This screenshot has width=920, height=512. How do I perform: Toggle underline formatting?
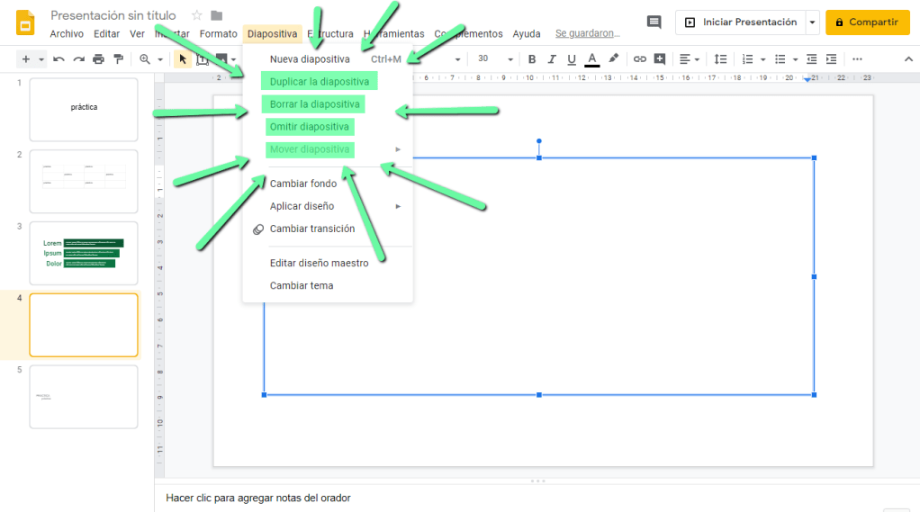pos(571,59)
